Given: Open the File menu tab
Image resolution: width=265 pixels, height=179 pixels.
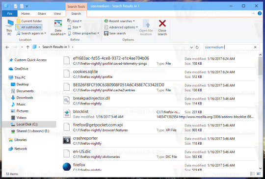Looking at the screenshot, I should [10, 14].
